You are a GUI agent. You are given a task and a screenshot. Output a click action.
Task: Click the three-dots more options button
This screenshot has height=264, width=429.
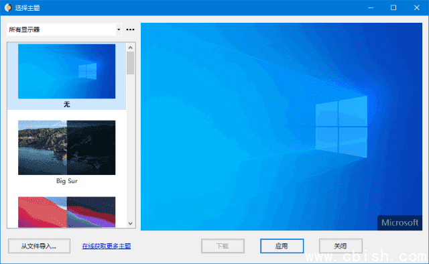(x=130, y=29)
